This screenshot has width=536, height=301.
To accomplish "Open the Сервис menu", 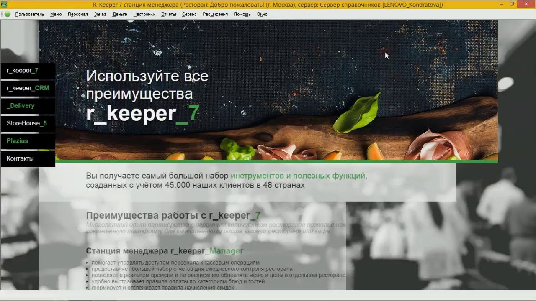I will click(x=190, y=14).
